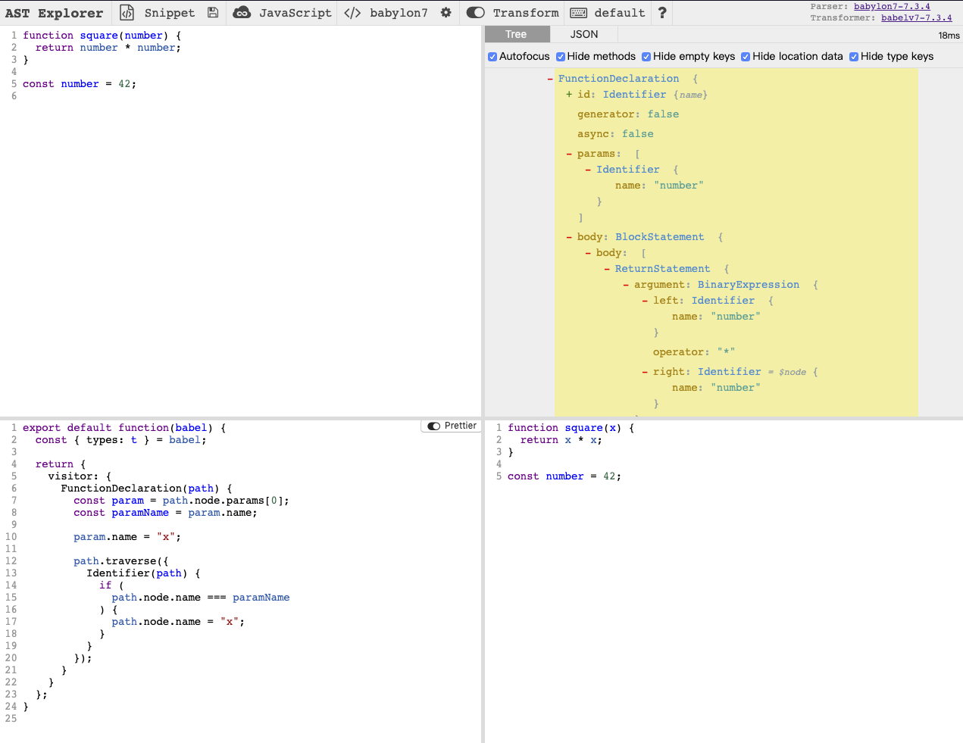
Task: Open the Snippet file icon menu
Action: (127, 13)
